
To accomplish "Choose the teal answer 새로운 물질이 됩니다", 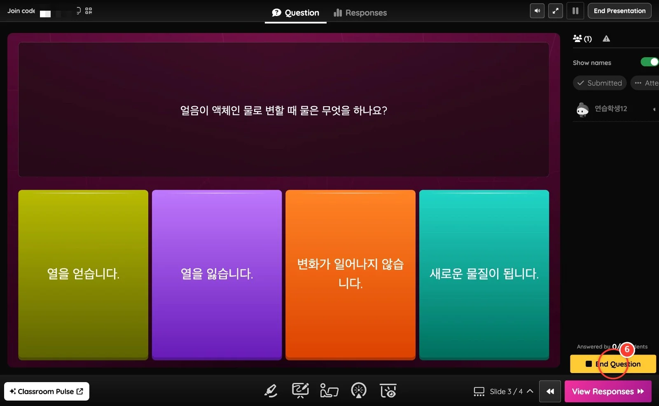I will coord(484,275).
